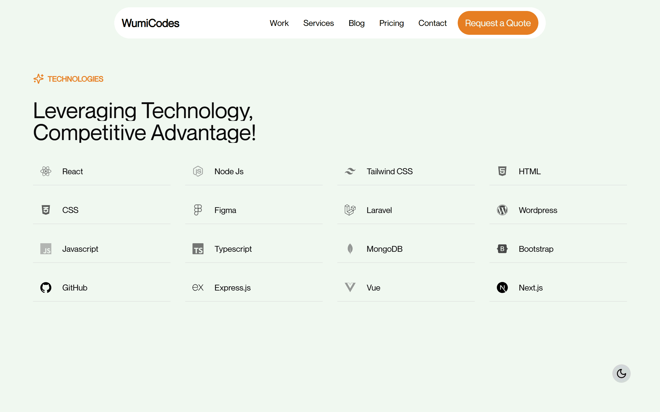Click the Bootstrap label

pyautogui.click(x=536, y=249)
